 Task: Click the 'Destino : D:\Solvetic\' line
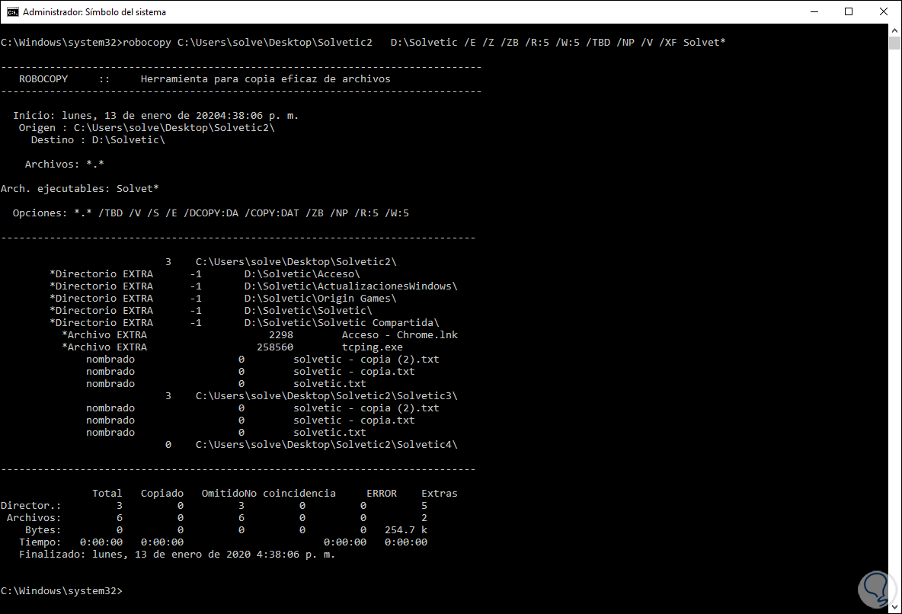click(x=98, y=140)
